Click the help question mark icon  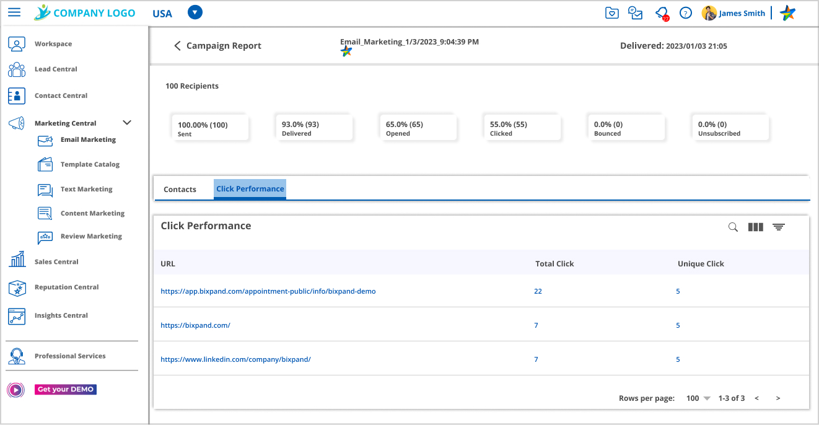tap(685, 13)
